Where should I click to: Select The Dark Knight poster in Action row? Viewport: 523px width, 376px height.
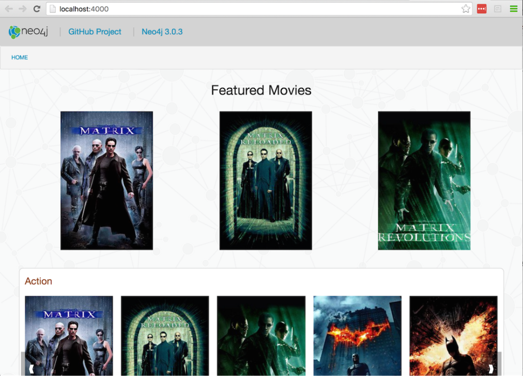pyautogui.click(x=357, y=336)
